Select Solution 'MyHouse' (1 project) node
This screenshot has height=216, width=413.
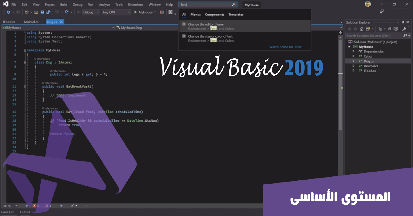[x=375, y=42]
